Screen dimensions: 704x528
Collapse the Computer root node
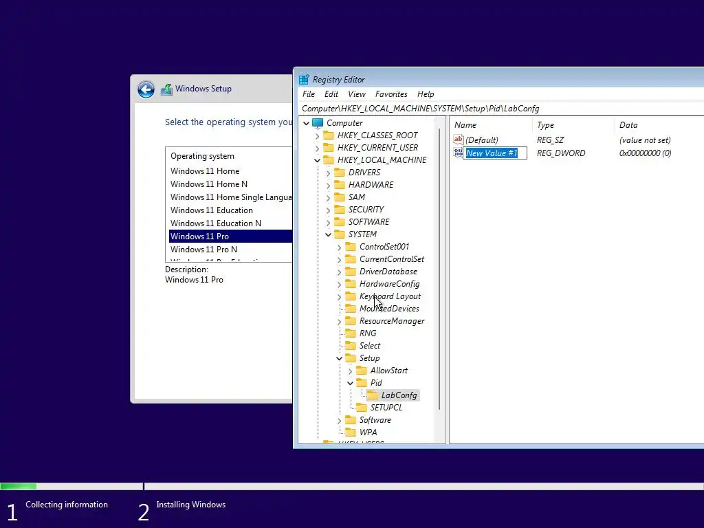point(306,123)
